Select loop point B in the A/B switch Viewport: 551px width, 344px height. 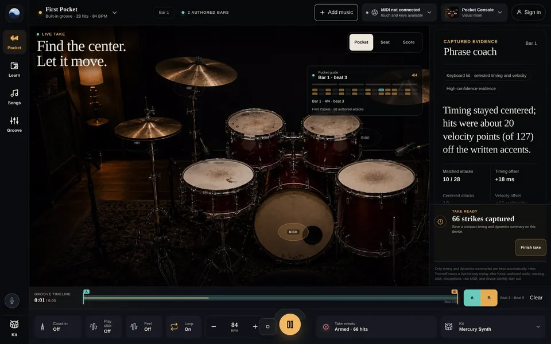(489, 298)
